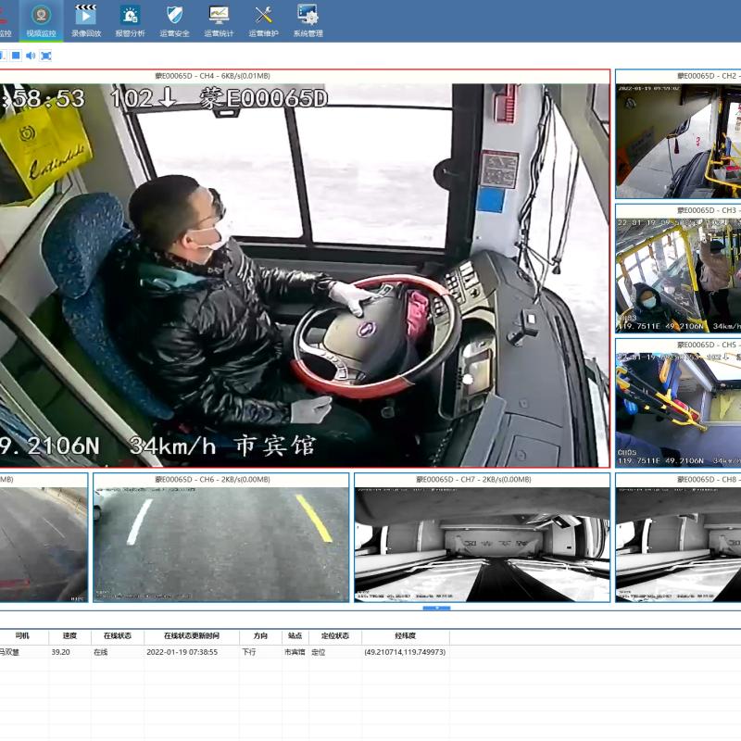Open the 运营维护 operations maintenance module
Viewport: 741px width, 741px height.
[x=263, y=20]
